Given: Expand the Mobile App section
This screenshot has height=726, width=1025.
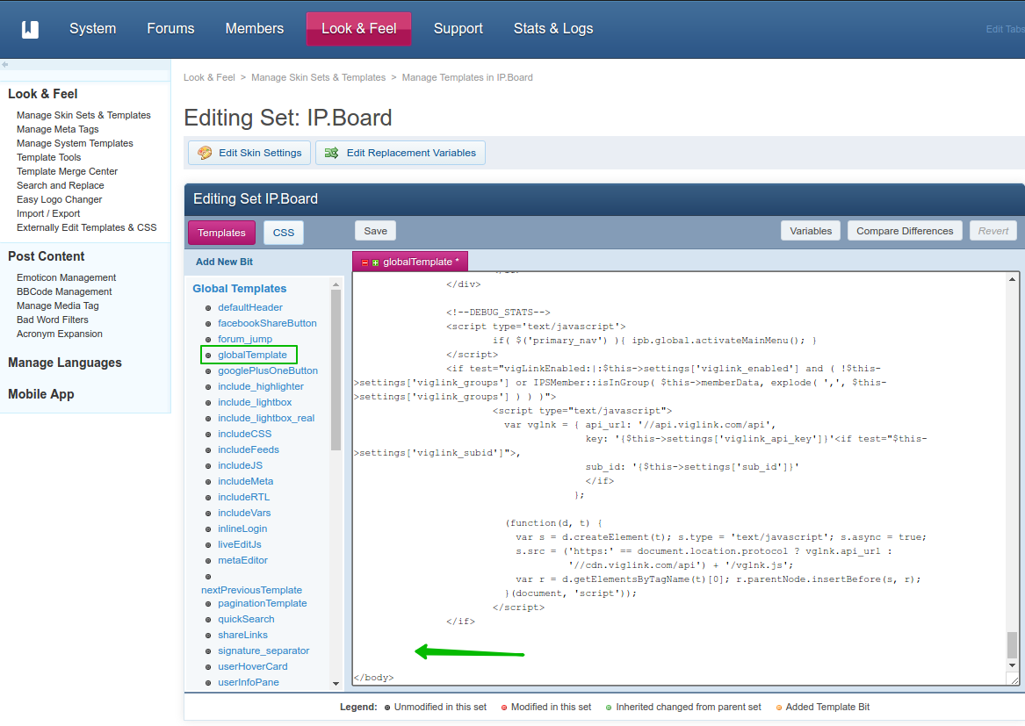Looking at the screenshot, I should click(40, 394).
